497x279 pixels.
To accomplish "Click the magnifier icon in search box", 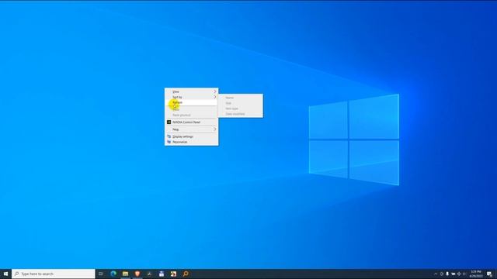I will 17,274.
